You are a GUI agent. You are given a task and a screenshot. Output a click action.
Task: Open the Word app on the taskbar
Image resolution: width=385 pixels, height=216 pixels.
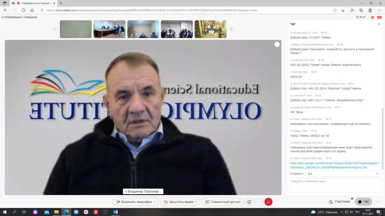(x=115, y=212)
